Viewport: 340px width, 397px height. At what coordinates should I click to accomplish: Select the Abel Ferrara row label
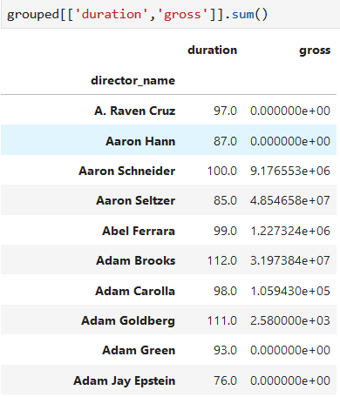(x=139, y=231)
